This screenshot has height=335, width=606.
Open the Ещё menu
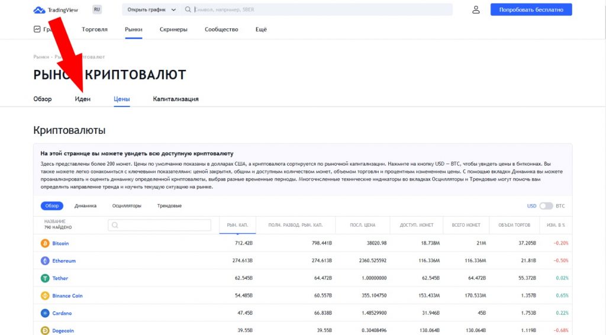point(261,30)
